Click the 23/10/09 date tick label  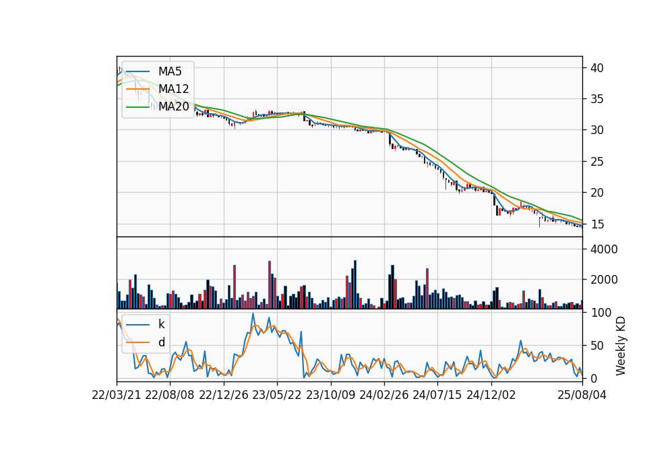click(330, 395)
